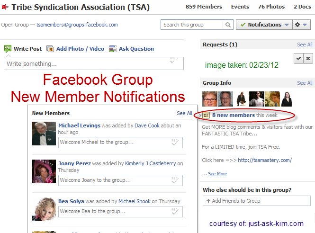Click Bea Solya profile photo
The width and height of the screenshot is (315, 233).
pos(44,209)
